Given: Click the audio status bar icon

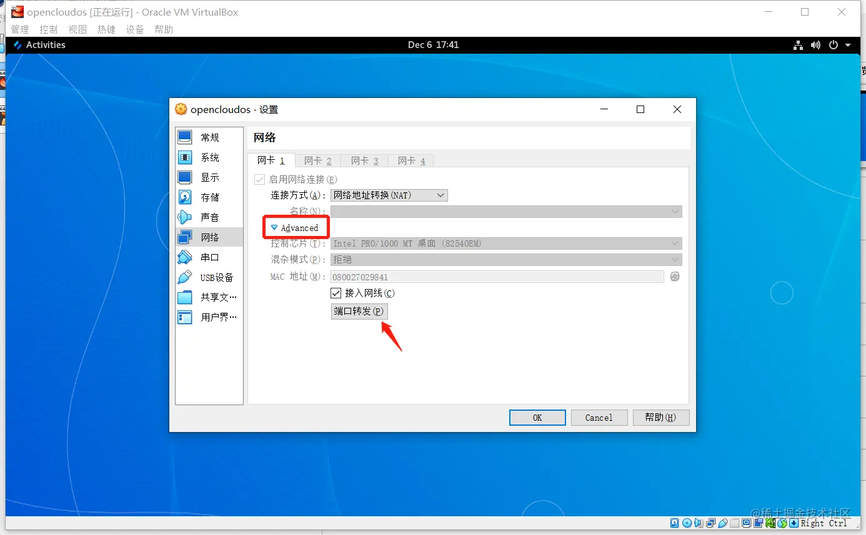Looking at the screenshot, I should (699, 523).
